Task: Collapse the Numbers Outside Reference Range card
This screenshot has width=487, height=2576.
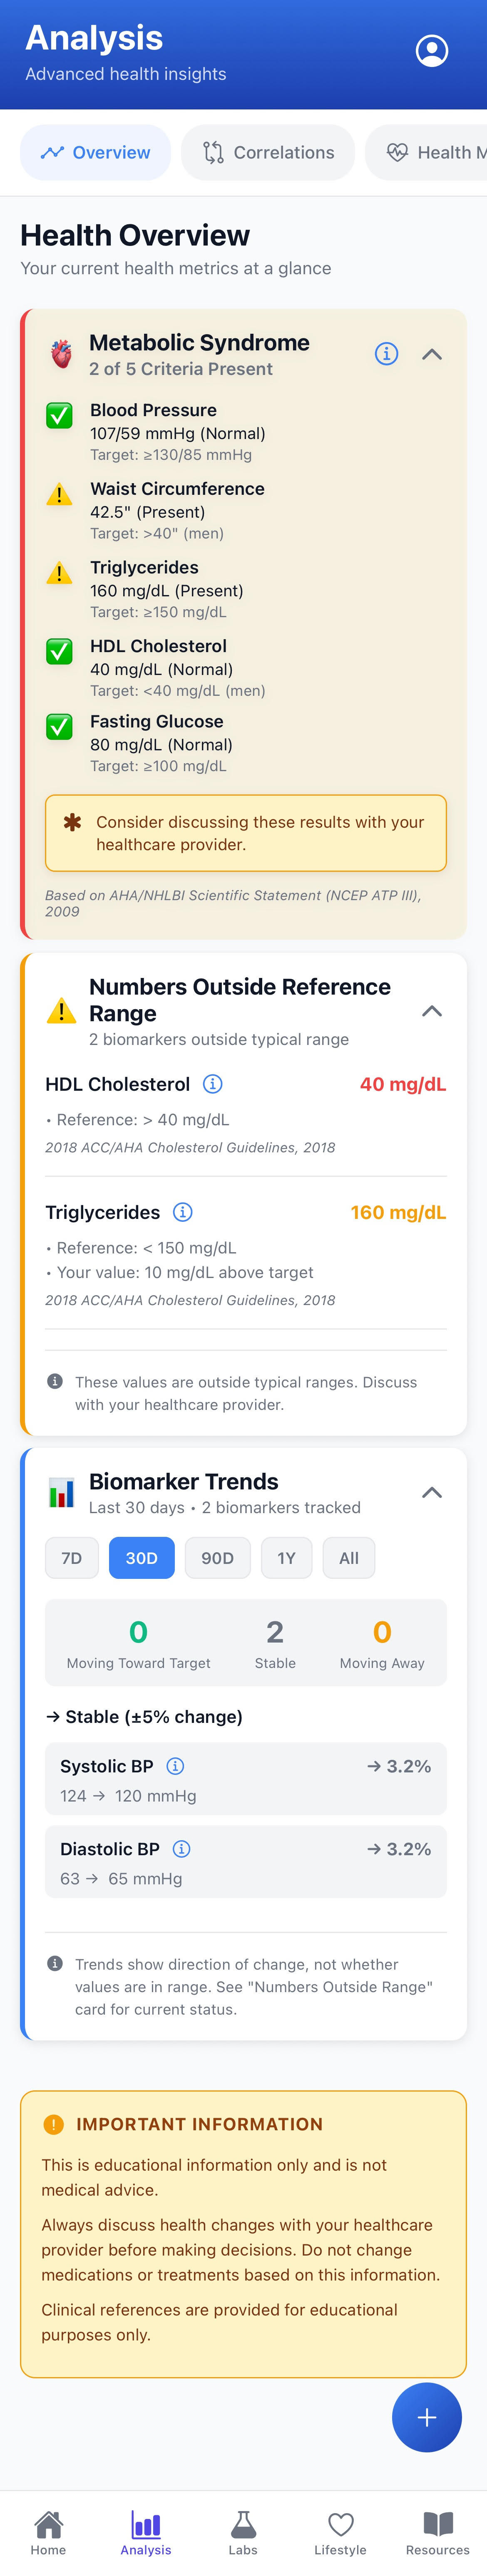Action: (x=432, y=1011)
